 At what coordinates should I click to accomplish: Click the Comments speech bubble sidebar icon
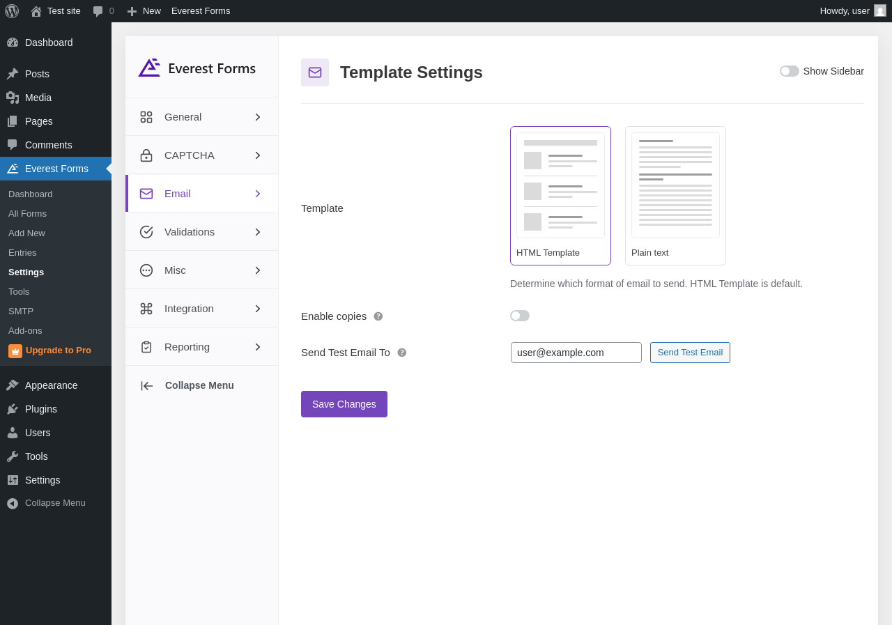click(x=13, y=145)
